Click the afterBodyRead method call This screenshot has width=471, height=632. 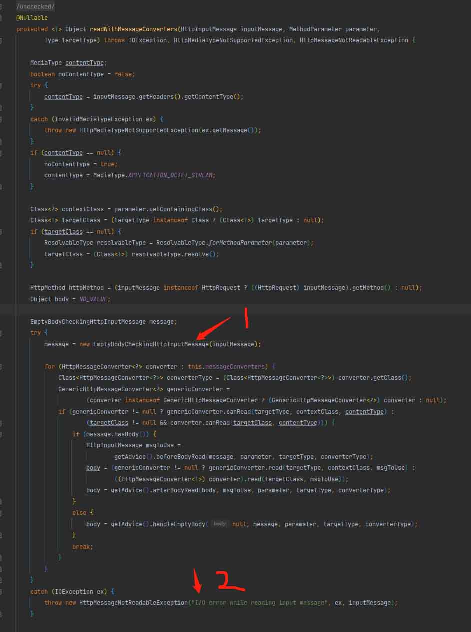(174, 490)
